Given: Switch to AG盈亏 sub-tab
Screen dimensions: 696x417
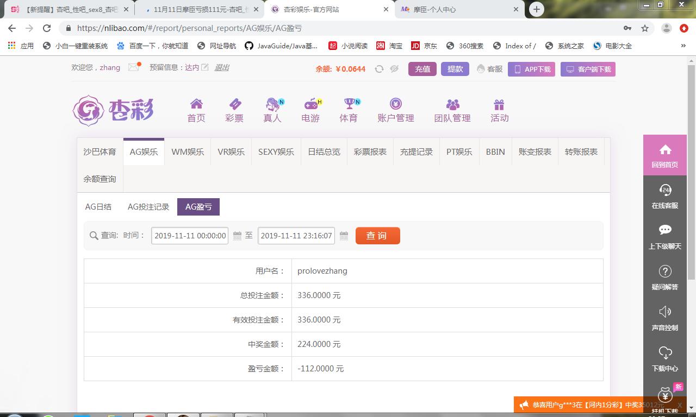Looking at the screenshot, I should click(x=198, y=207).
